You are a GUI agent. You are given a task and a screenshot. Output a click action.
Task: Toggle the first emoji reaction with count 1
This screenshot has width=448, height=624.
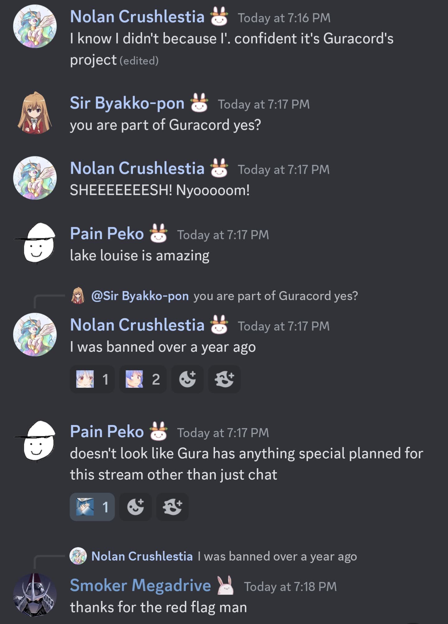(92, 379)
